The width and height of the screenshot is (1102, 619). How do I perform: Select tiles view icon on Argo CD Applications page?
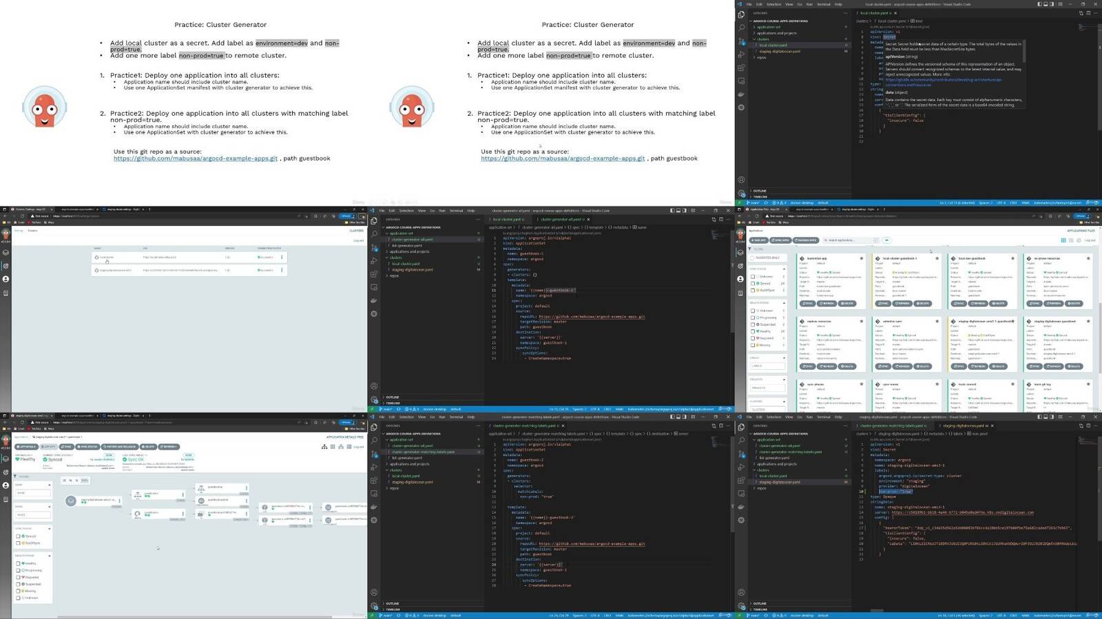pos(1063,240)
